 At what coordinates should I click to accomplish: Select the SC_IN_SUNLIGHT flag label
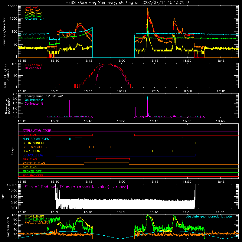pyautogui.click(x=35, y=143)
